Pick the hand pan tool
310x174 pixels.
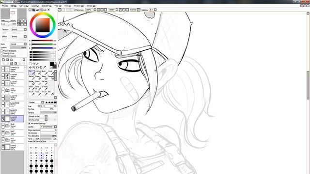(41, 67)
